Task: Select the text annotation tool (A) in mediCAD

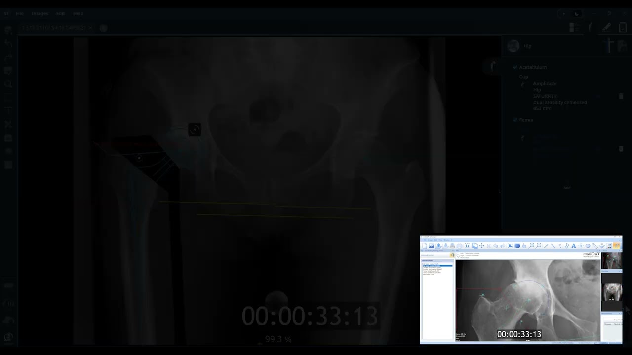Action: click(x=573, y=246)
